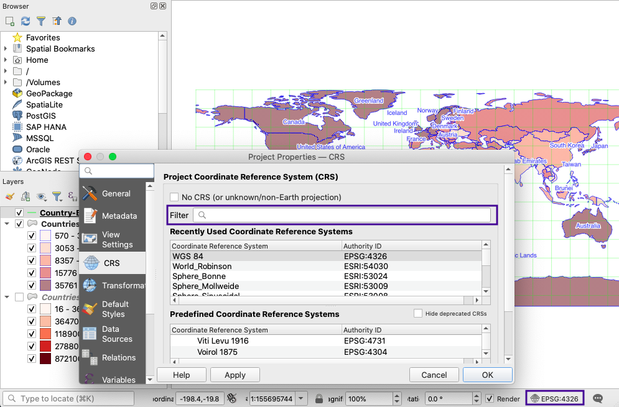This screenshot has height=407, width=619.
Task: Filter the Browser panel contents
Action: click(x=40, y=21)
